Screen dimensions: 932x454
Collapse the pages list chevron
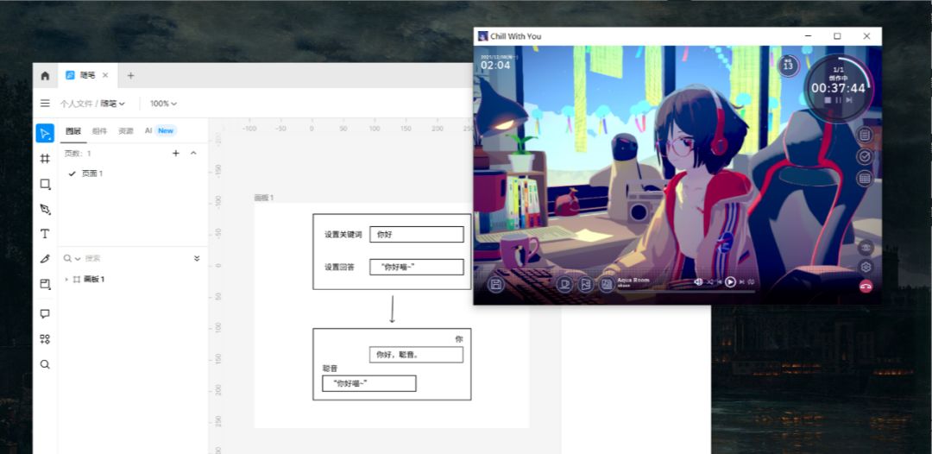point(193,154)
